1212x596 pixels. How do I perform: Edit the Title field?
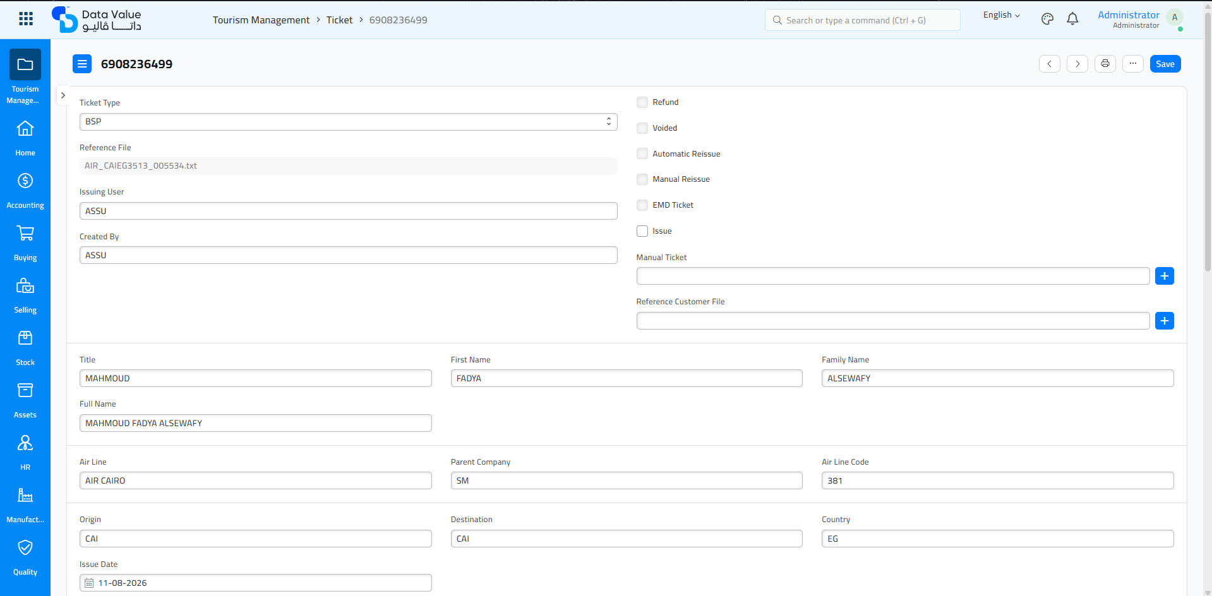pyautogui.click(x=256, y=378)
